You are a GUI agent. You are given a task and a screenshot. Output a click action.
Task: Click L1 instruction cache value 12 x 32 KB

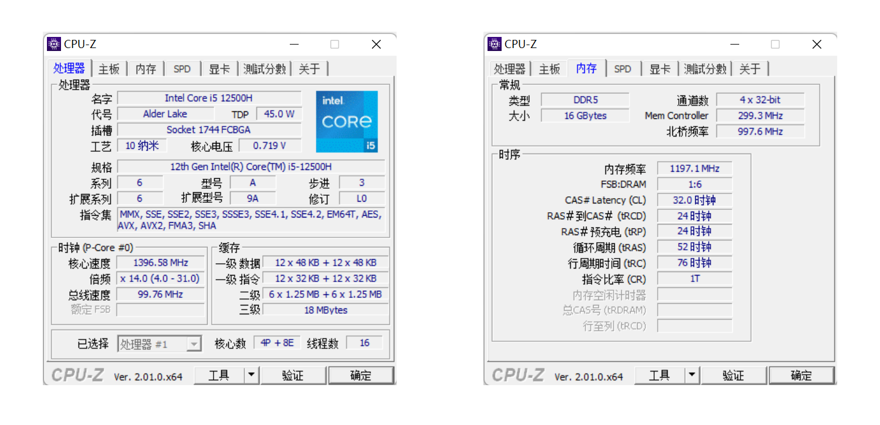point(326,278)
